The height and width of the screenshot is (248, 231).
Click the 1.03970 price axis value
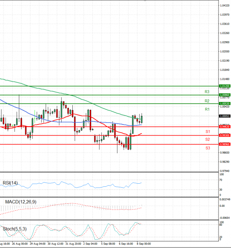pos(225,15)
